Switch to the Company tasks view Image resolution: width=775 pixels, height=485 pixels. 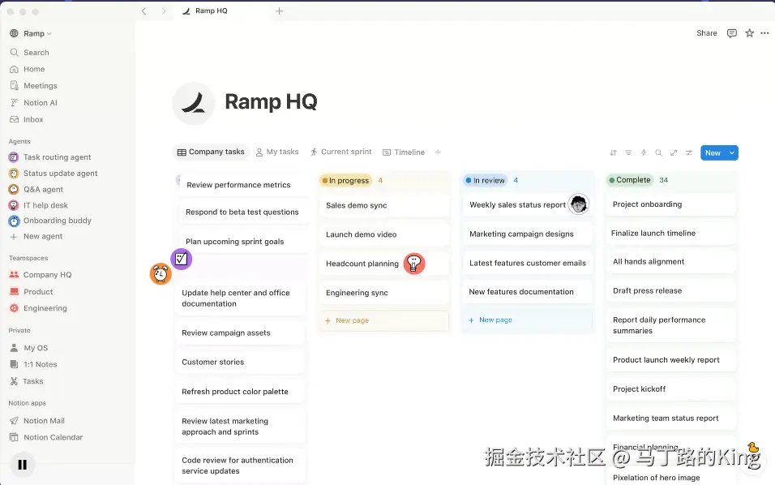point(211,152)
